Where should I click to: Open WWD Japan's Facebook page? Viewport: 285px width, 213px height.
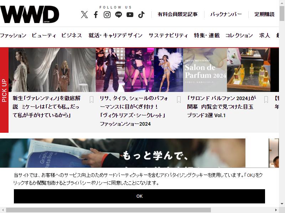point(96,15)
